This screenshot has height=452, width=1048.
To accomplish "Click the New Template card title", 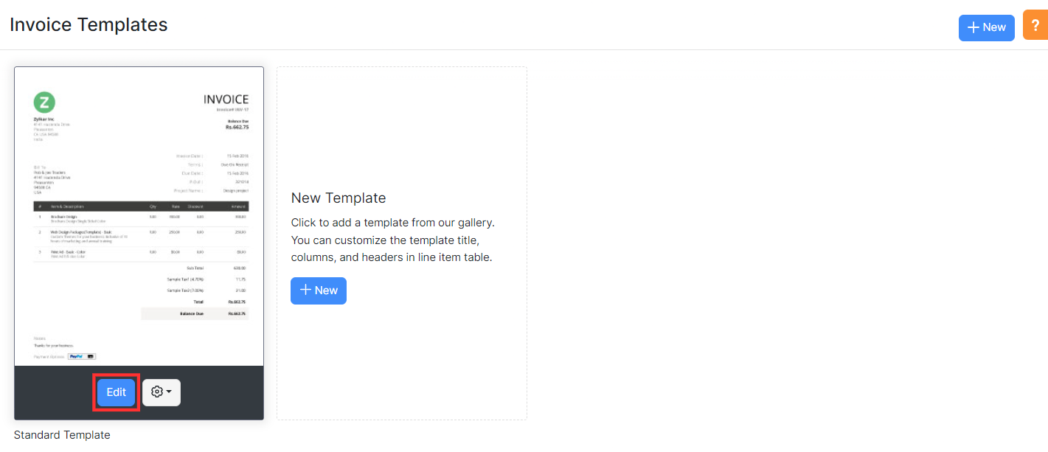I will pyautogui.click(x=339, y=198).
